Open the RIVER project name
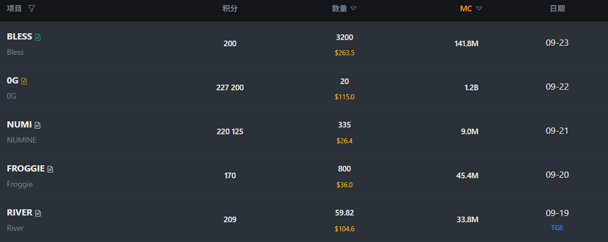Screen dimensions: 608x242 (x=19, y=213)
